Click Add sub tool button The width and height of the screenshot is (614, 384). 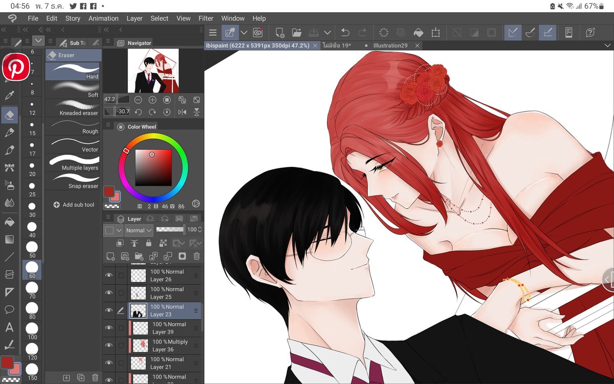(74, 205)
